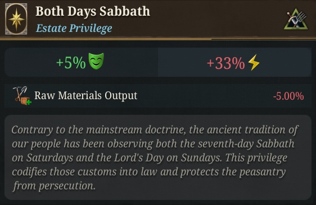Click the peasants estate triangle icon
This screenshot has height=205, width=316.
click(296, 19)
